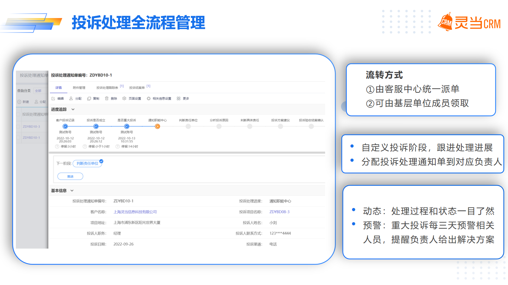Switch to the 投诉处理跟踪表 tab
Image resolution: width=508 pixels, height=285 pixels.
point(107,88)
